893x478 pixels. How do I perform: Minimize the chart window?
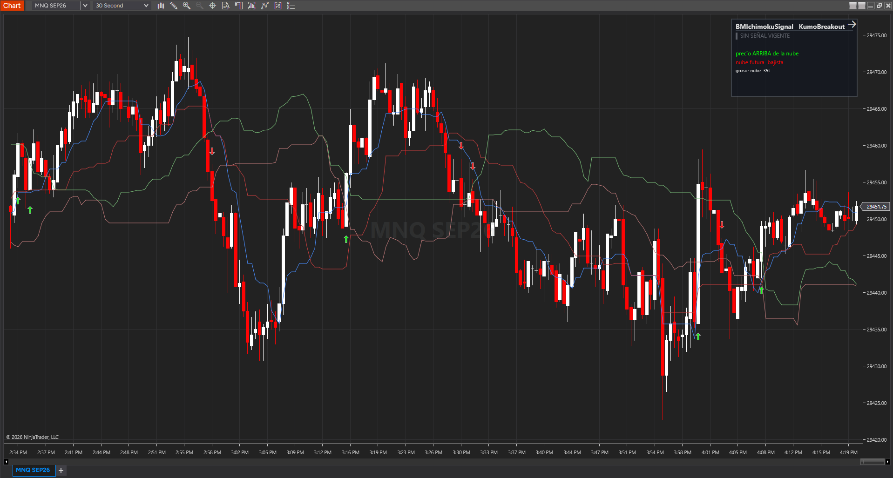[x=871, y=6]
